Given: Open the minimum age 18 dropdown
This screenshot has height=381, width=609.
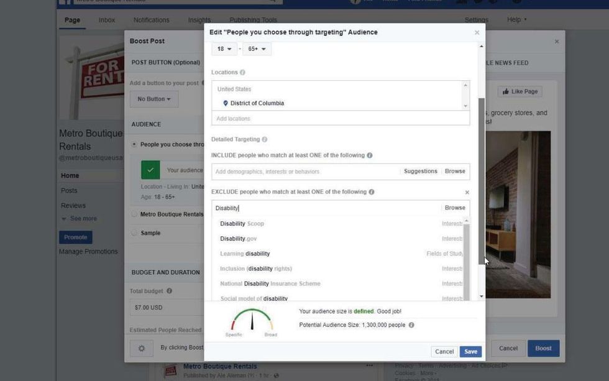Looking at the screenshot, I should tap(224, 49).
